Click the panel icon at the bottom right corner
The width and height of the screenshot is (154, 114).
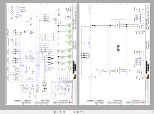click(x=153, y=112)
